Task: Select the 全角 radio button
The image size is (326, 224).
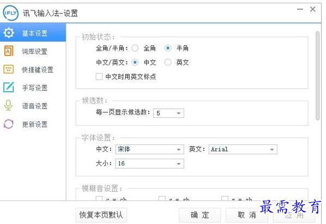Action: [x=135, y=48]
